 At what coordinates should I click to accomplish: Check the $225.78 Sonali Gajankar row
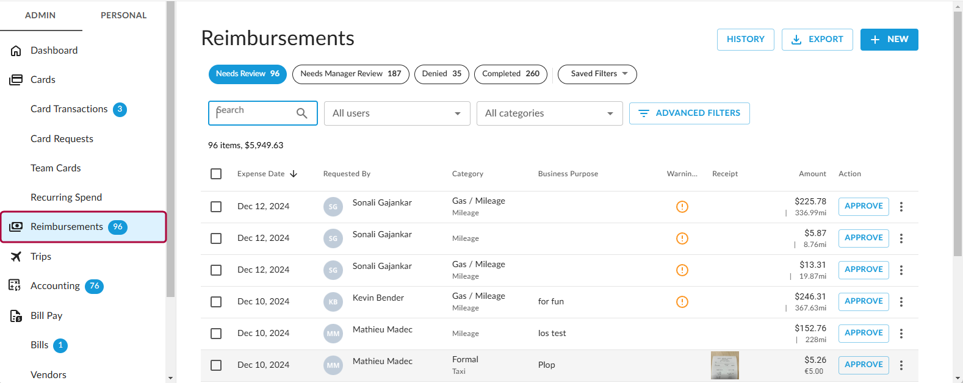click(216, 207)
